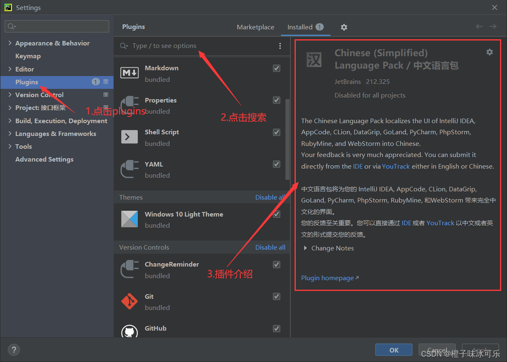Expand the Editor settings node

(x=10, y=69)
